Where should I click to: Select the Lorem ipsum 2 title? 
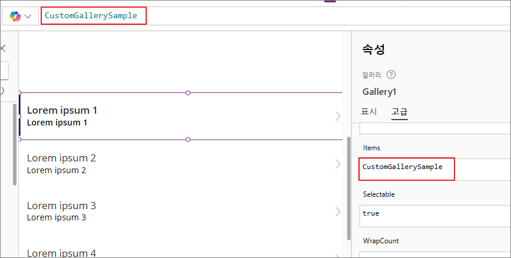pos(61,158)
